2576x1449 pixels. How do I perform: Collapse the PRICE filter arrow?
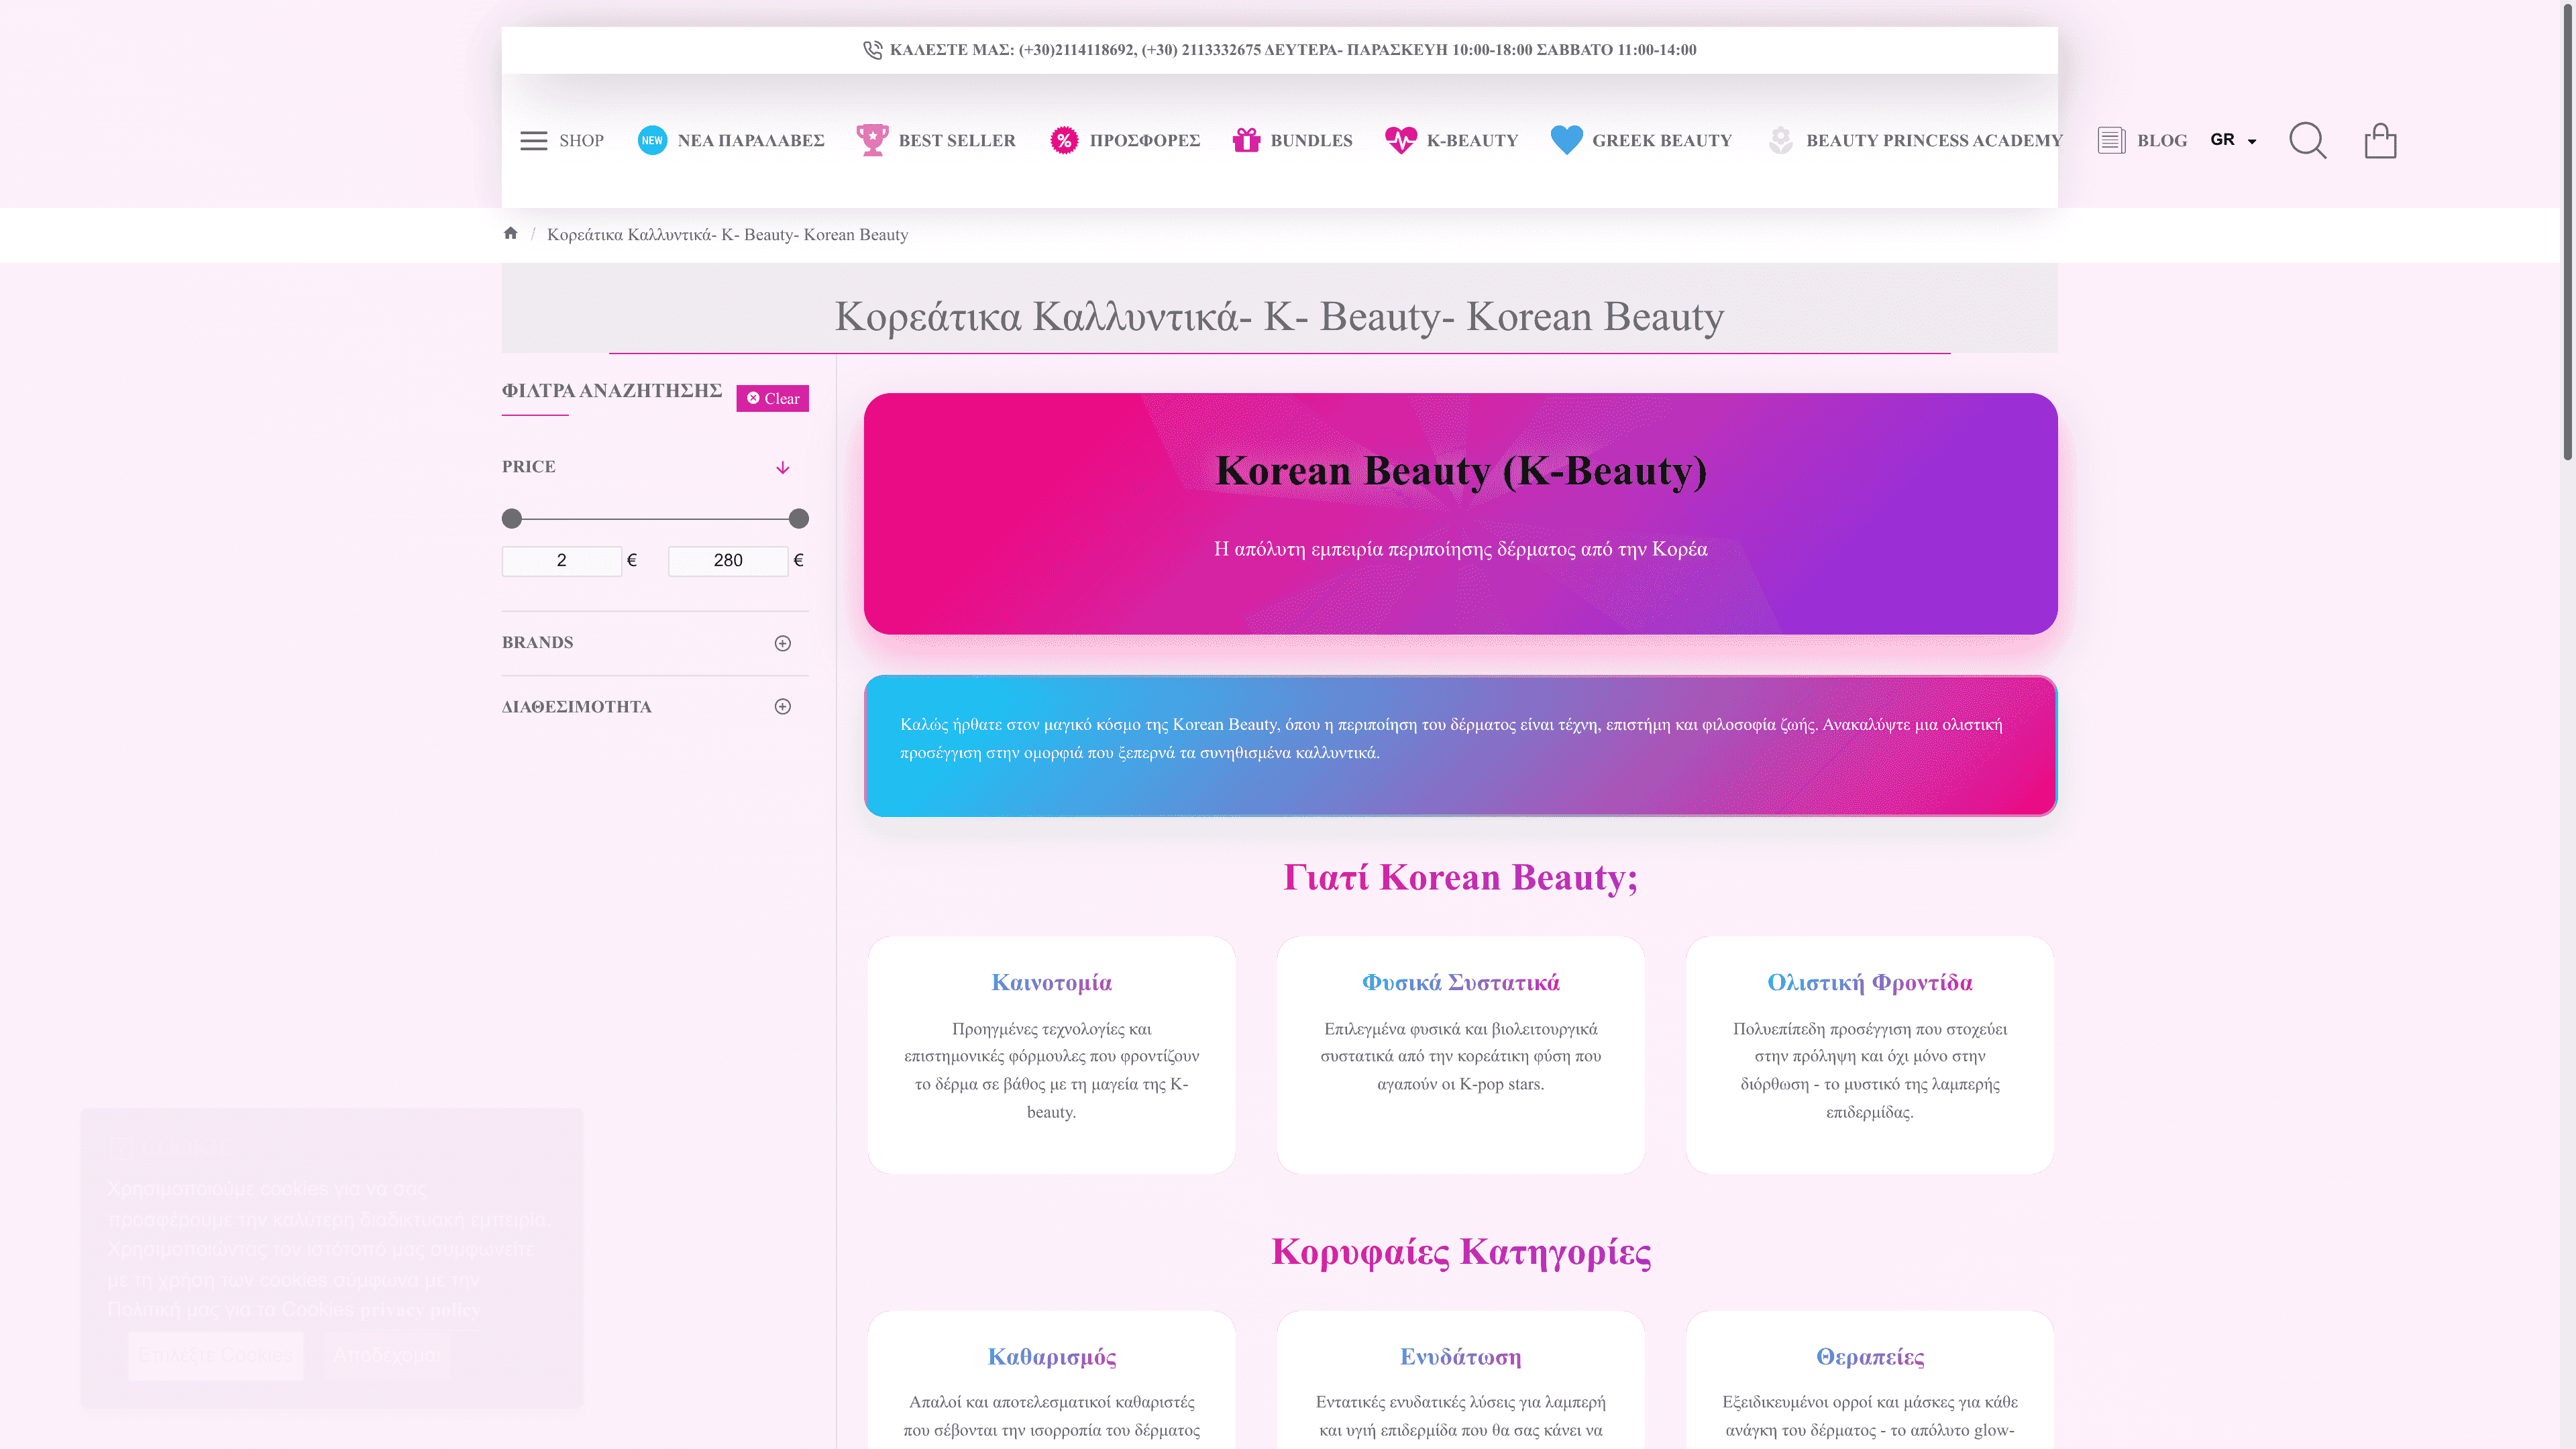tap(783, 468)
